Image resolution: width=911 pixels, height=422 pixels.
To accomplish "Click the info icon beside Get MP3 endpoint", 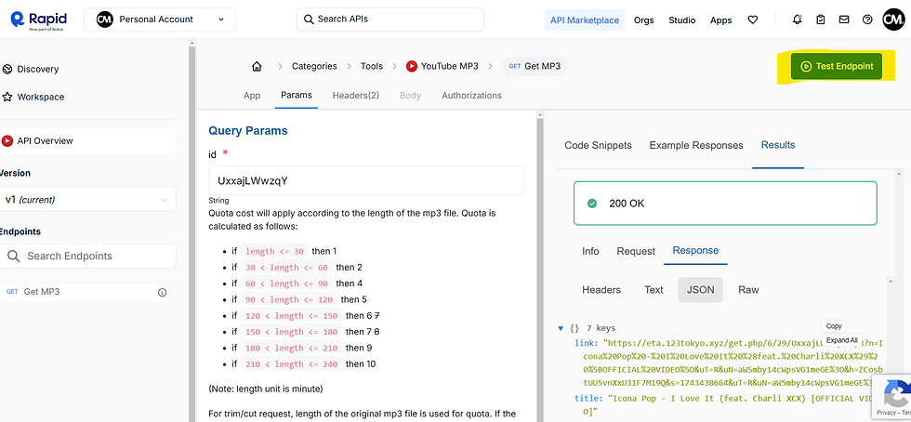I will pyautogui.click(x=162, y=293).
